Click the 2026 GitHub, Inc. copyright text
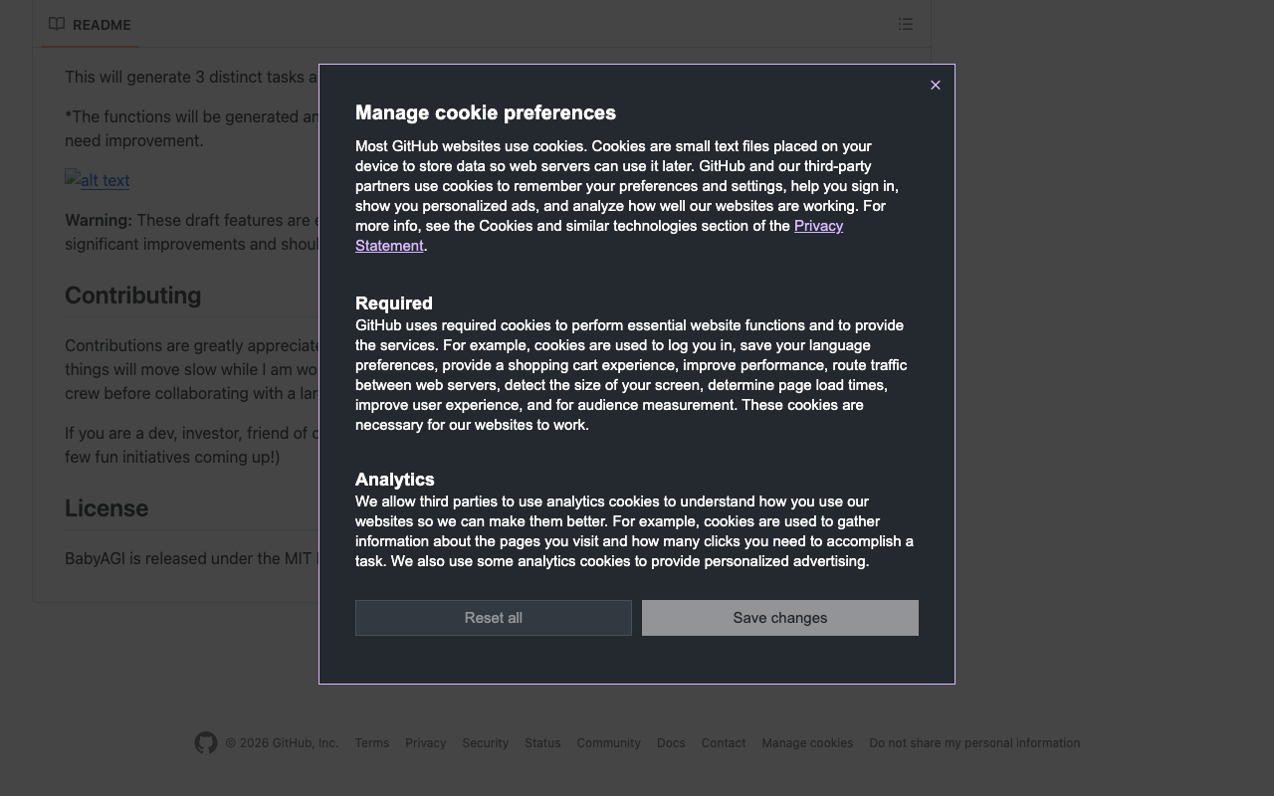 pos(282,743)
